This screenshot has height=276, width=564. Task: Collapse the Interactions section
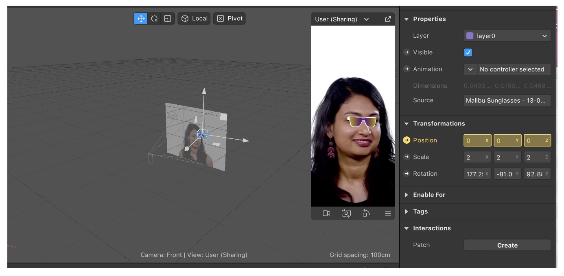click(407, 228)
